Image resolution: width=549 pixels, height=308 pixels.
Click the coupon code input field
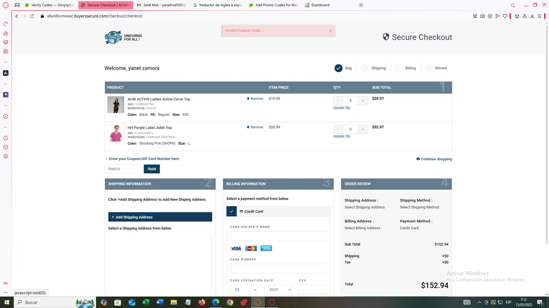tap(124, 169)
